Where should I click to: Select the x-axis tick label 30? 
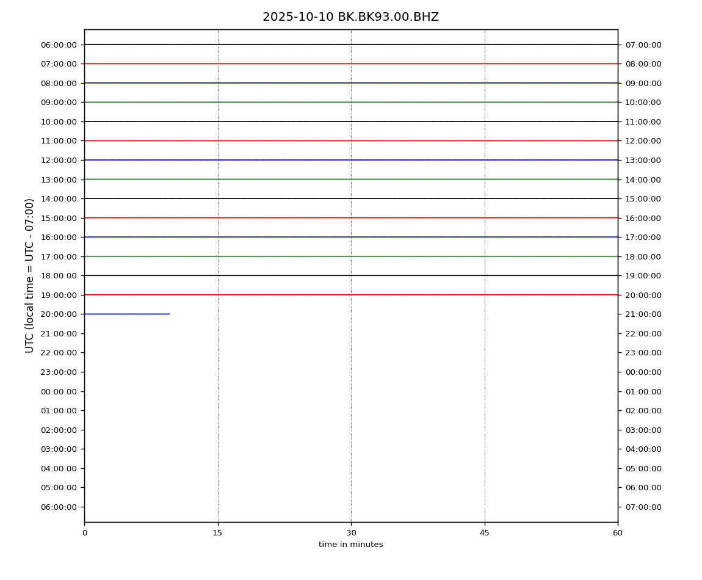(x=351, y=533)
